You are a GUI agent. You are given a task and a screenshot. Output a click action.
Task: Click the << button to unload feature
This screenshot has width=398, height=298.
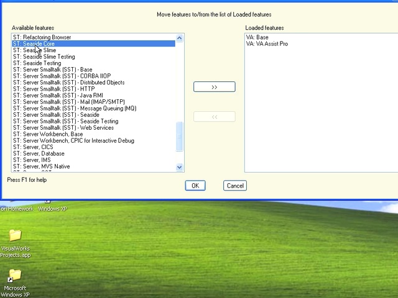[x=215, y=117]
